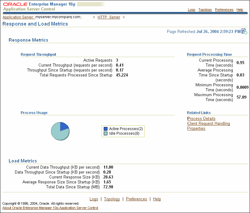Screen dimensions: 250x213
Task: Click the copyright notice text
Action: click(41, 203)
